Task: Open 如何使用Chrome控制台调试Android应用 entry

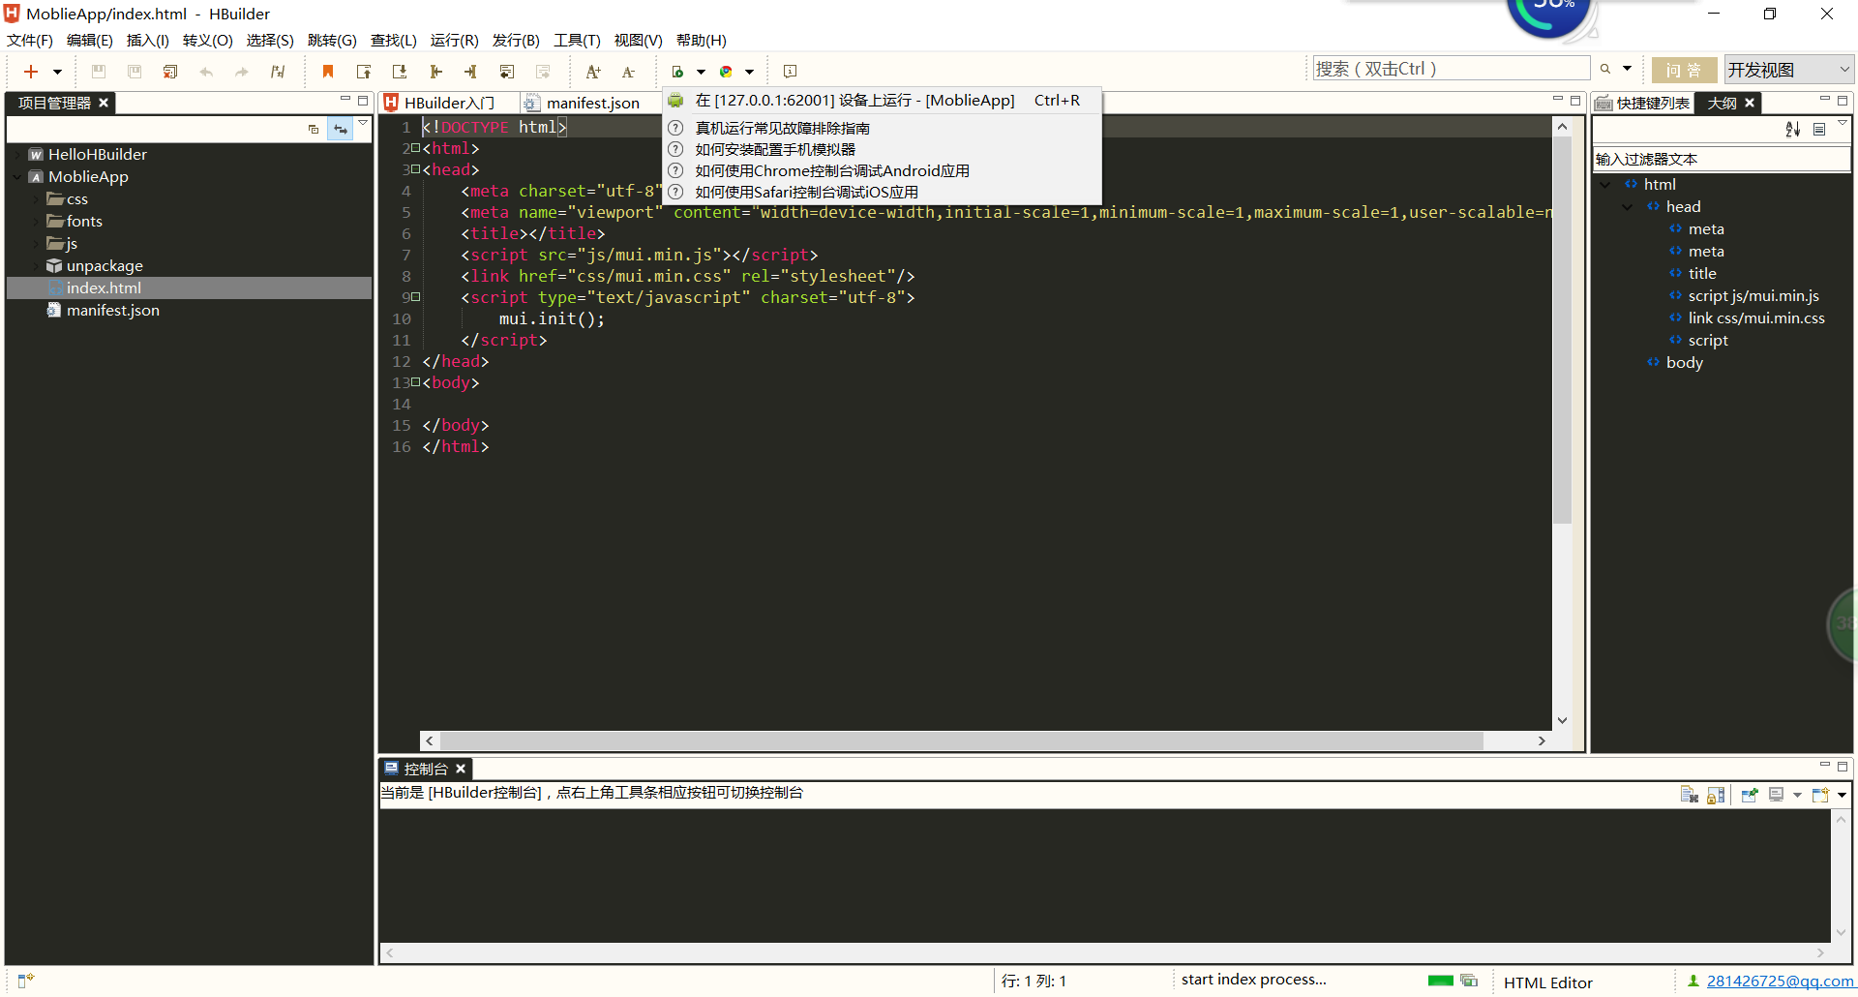Action: [x=882, y=170]
